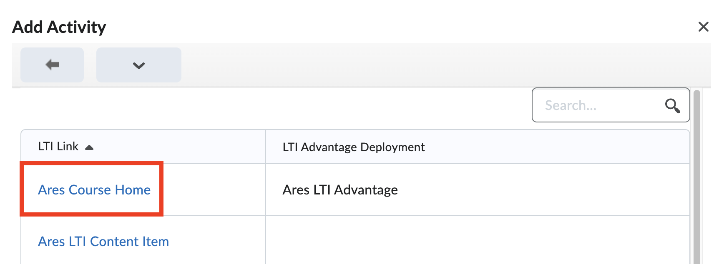This screenshot has width=724, height=264.
Task: Click the blank space left of the Search box
Action: coord(292,106)
